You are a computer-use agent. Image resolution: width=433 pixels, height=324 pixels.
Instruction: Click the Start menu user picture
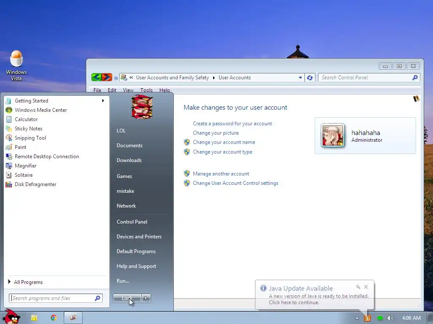(x=142, y=107)
